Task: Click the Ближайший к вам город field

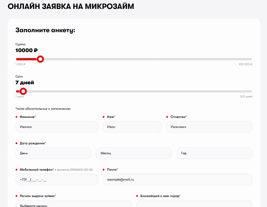Action: tap(194, 204)
